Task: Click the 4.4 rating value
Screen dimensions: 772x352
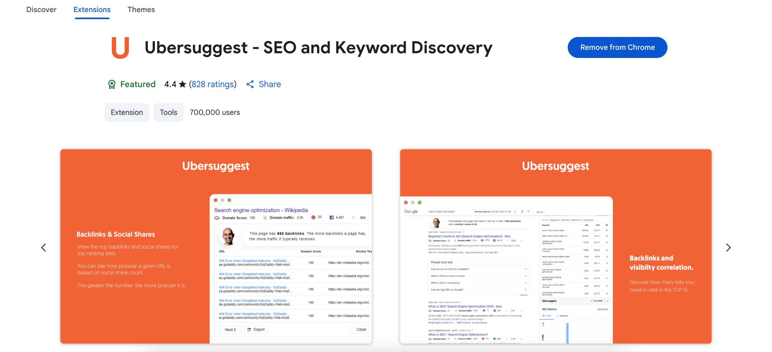Action: click(x=170, y=84)
